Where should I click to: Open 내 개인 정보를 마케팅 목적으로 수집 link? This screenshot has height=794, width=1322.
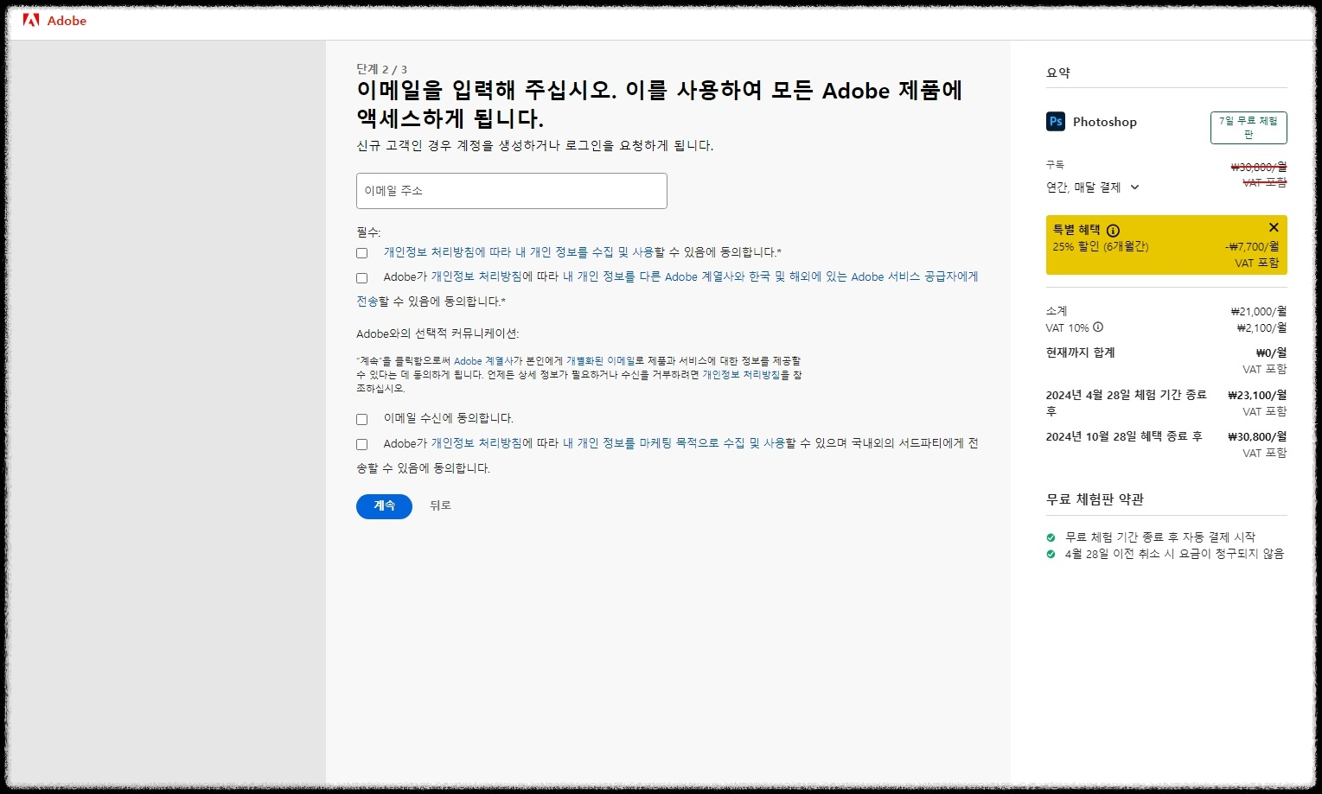(x=674, y=443)
